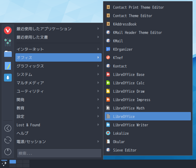Click the KOrganizer calendar icon
This screenshot has width=196, height=168.
tap(108, 49)
